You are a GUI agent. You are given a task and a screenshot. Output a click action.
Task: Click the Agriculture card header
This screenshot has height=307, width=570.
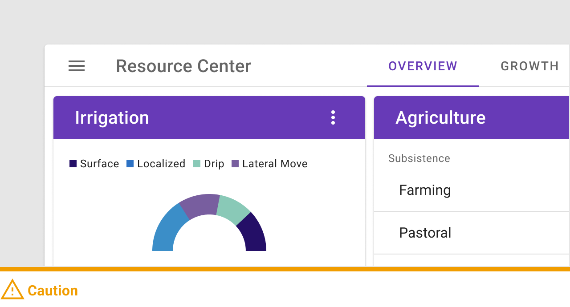click(472, 117)
